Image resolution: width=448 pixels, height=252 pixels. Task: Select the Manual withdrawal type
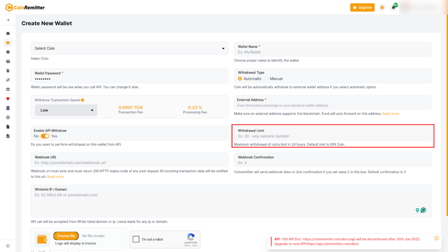tap(266, 79)
